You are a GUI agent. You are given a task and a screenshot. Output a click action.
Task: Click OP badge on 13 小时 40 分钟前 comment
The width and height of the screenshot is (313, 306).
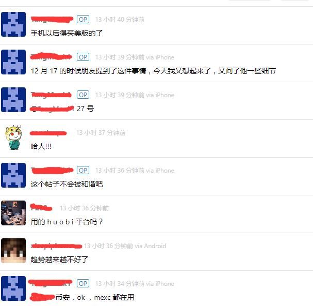[x=83, y=20]
